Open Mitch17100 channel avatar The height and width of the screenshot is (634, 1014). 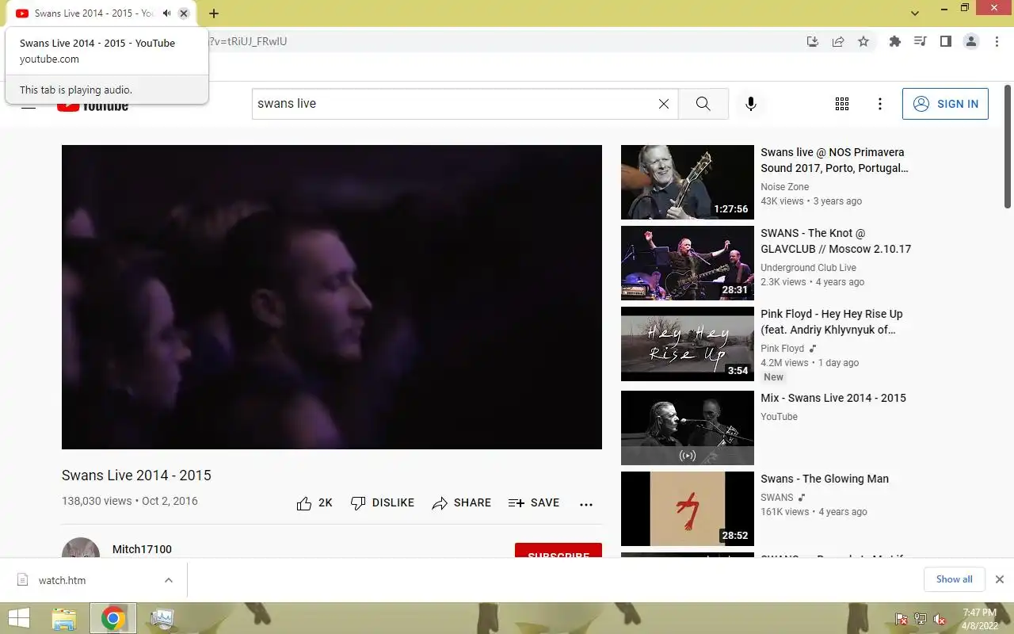[81, 548]
